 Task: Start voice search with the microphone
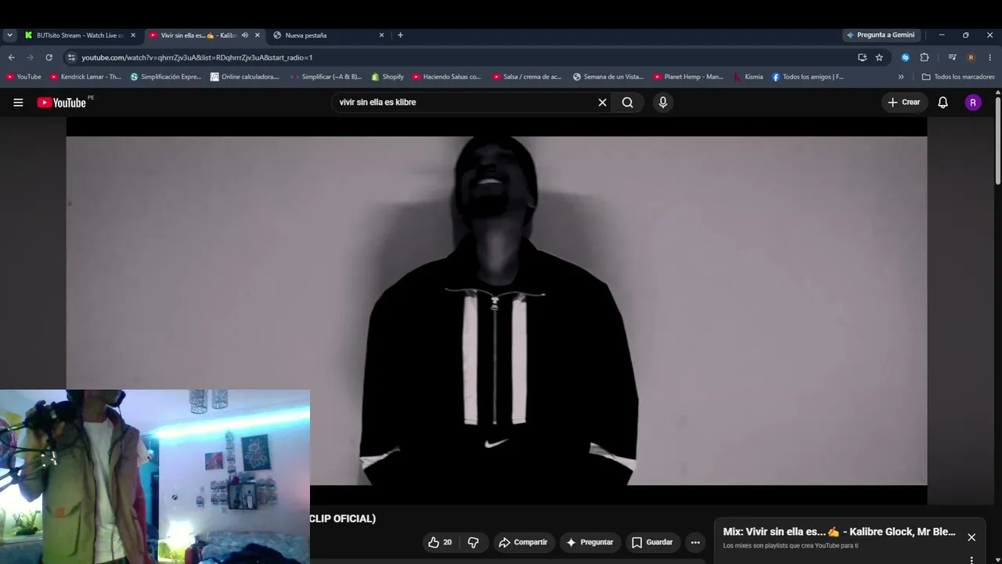point(663,103)
